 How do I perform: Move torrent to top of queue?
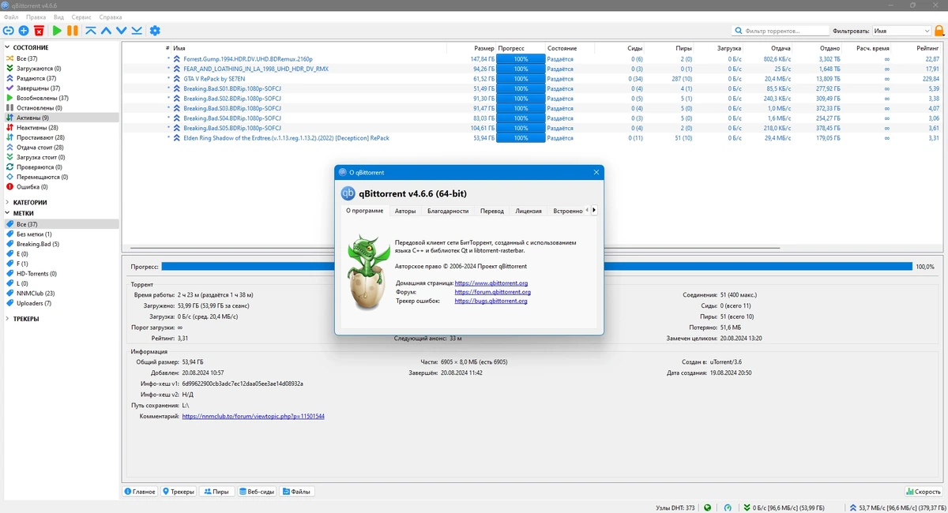[x=91, y=31]
